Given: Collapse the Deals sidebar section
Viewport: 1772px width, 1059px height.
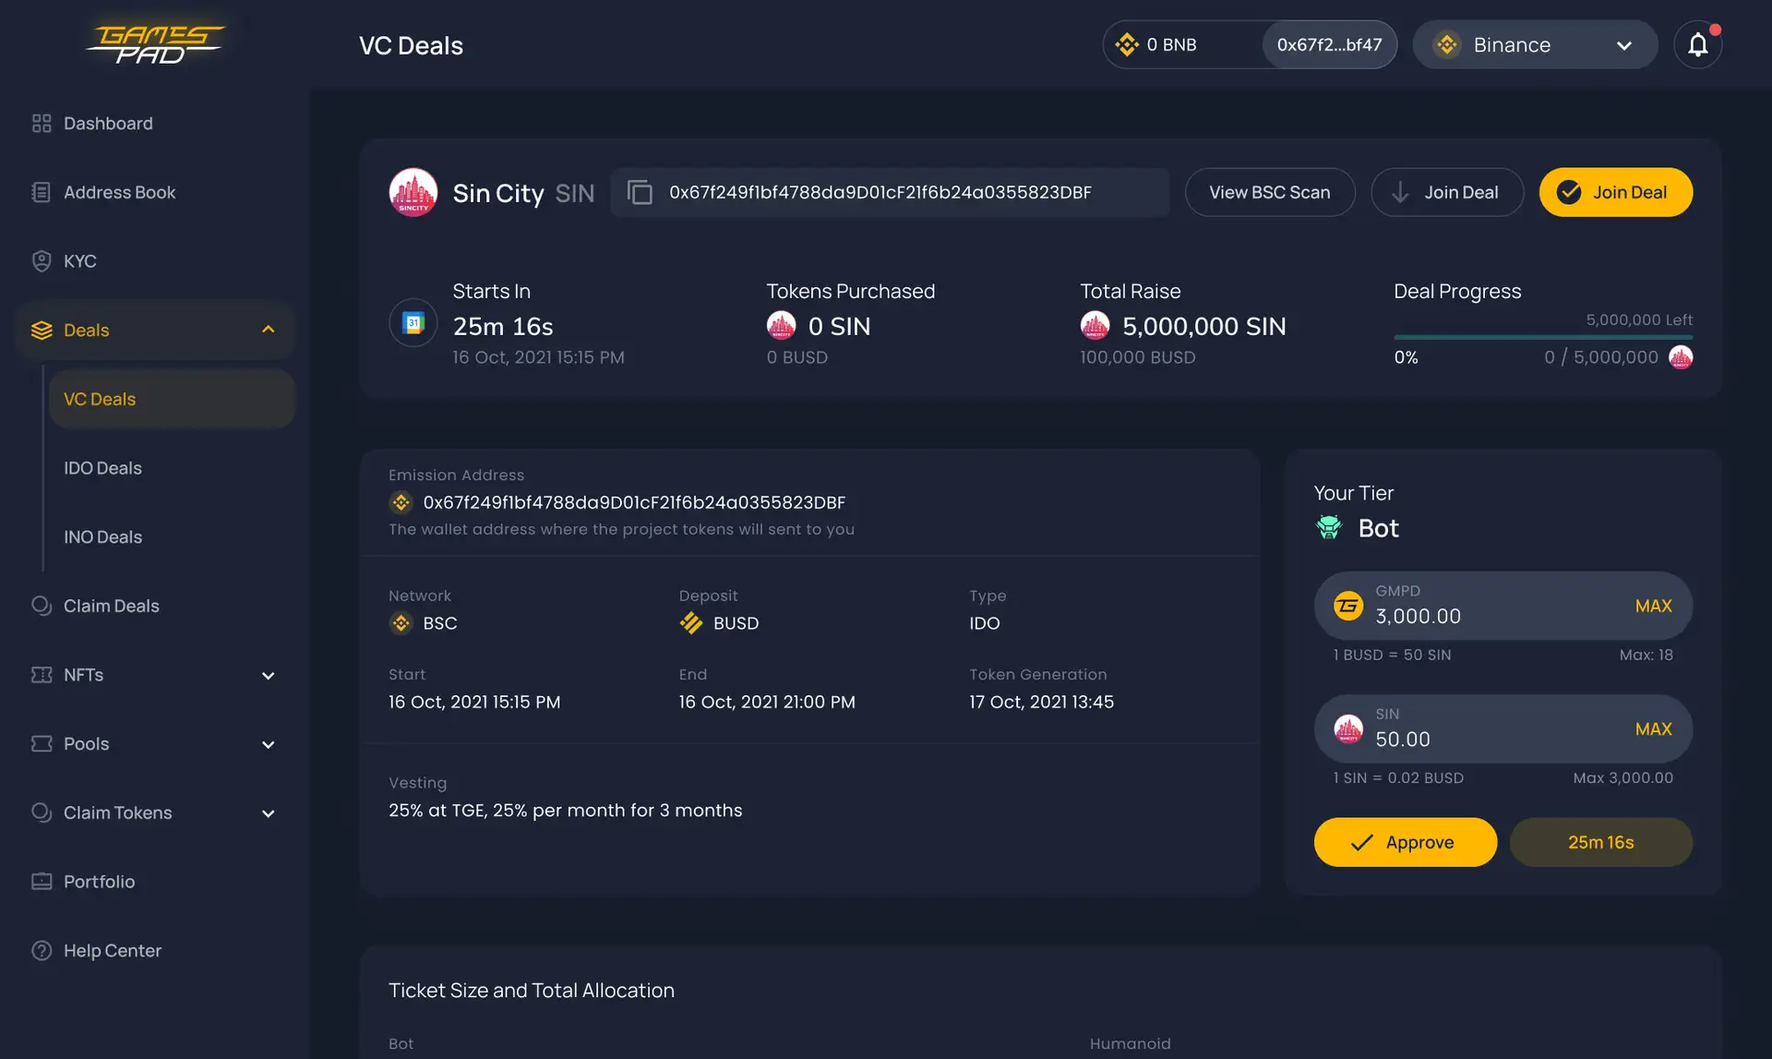Looking at the screenshot, I should [x=268, y=330].
